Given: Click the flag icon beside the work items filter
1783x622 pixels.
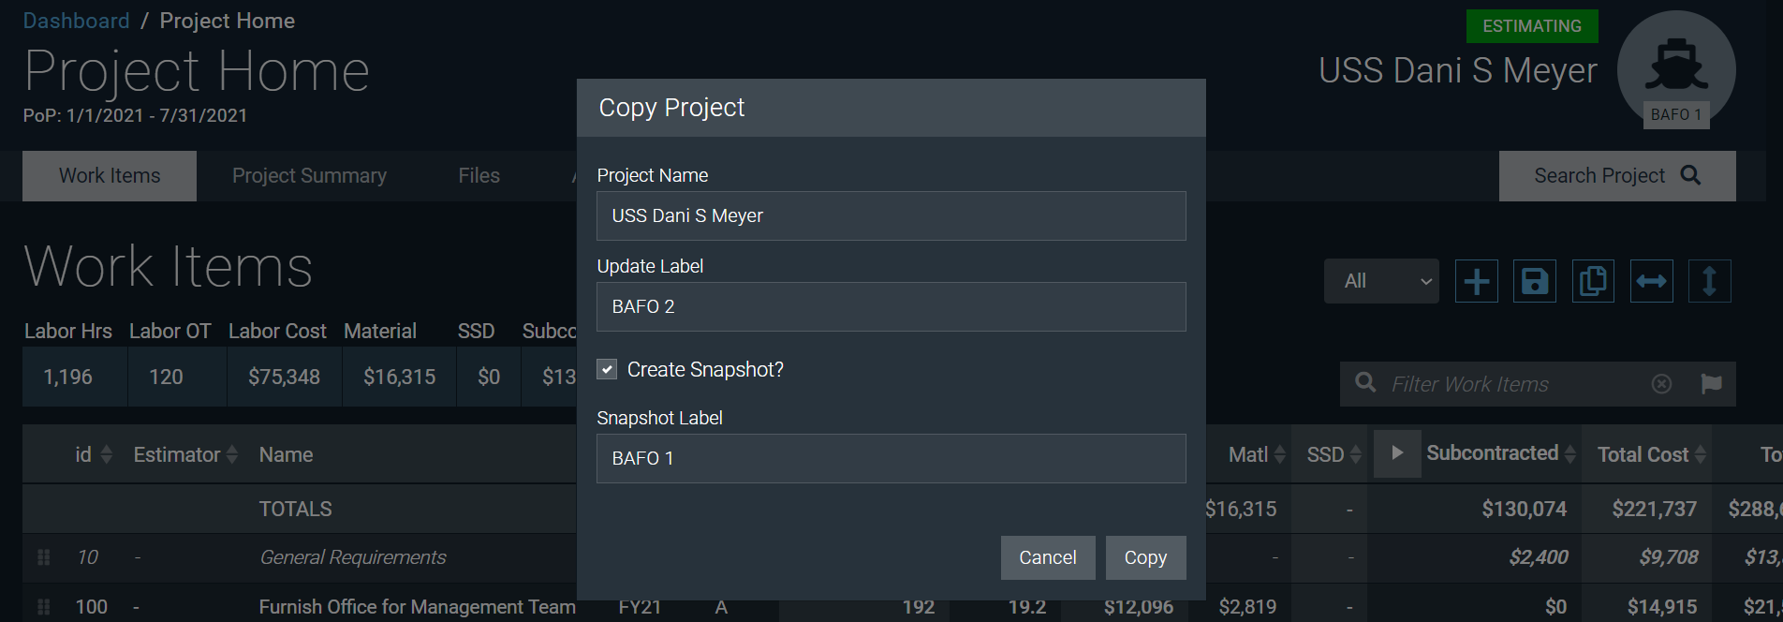Looking at the screenshot, I should click(1712, 383).
